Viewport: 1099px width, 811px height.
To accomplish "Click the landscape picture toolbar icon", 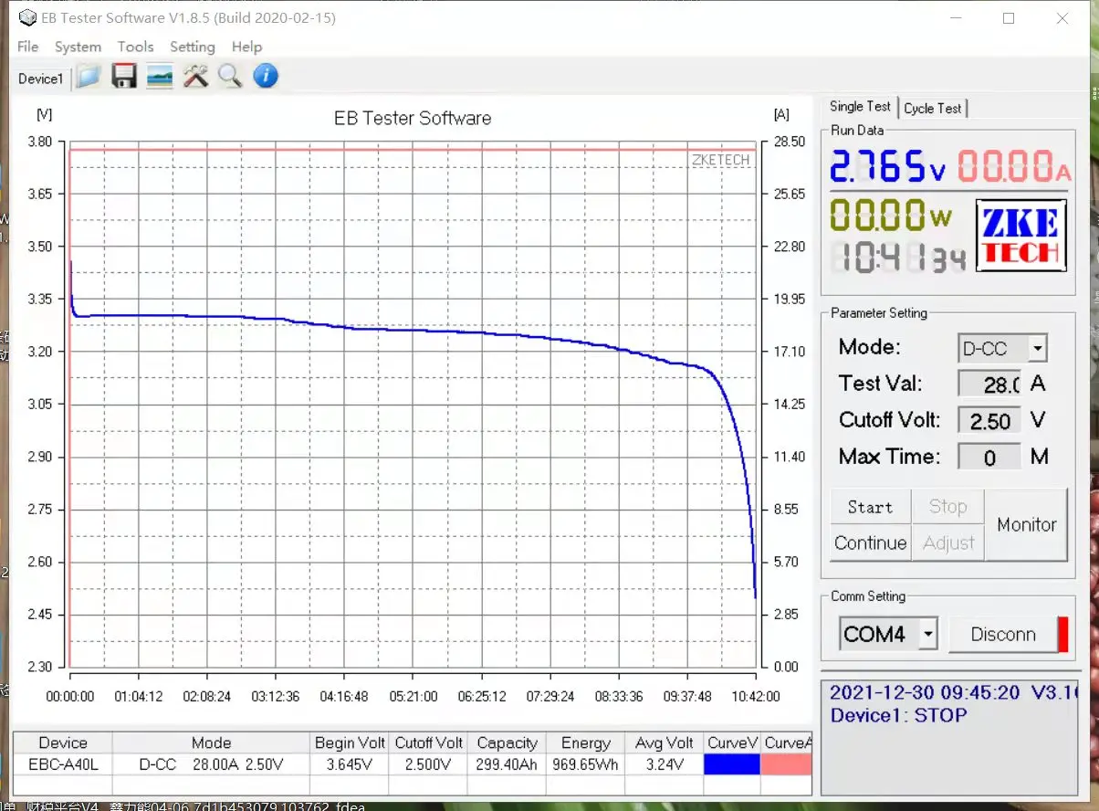I will pos(160,77).
